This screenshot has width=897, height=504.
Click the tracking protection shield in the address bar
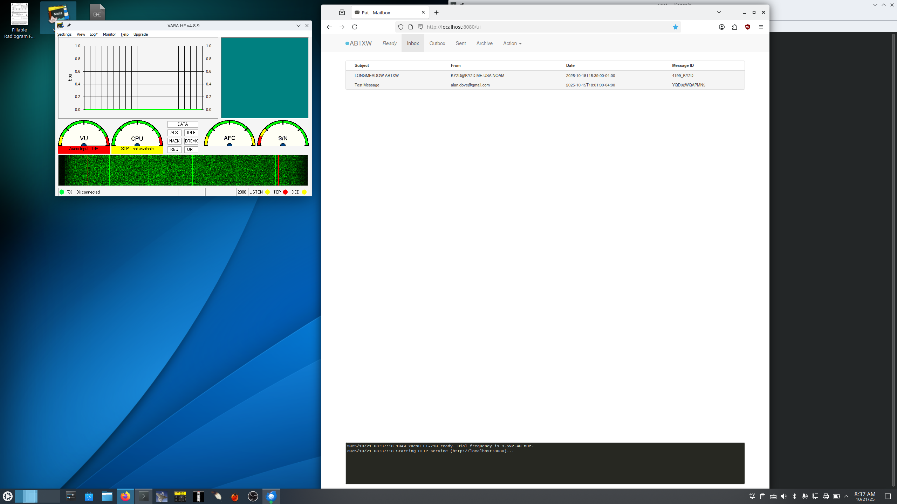tap(400, 27)
